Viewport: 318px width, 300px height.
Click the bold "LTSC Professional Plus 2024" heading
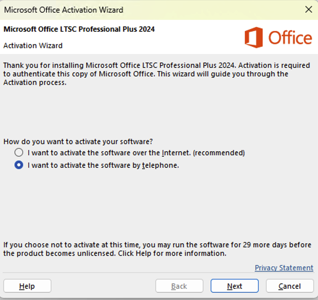79,29
